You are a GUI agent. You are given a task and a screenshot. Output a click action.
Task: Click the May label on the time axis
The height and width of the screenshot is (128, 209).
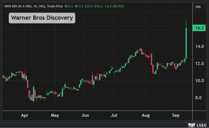coord(55,115)
